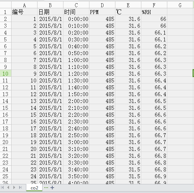Click the PPM header cell
This screenshot has width=194, height=193.
click(102, 12)
